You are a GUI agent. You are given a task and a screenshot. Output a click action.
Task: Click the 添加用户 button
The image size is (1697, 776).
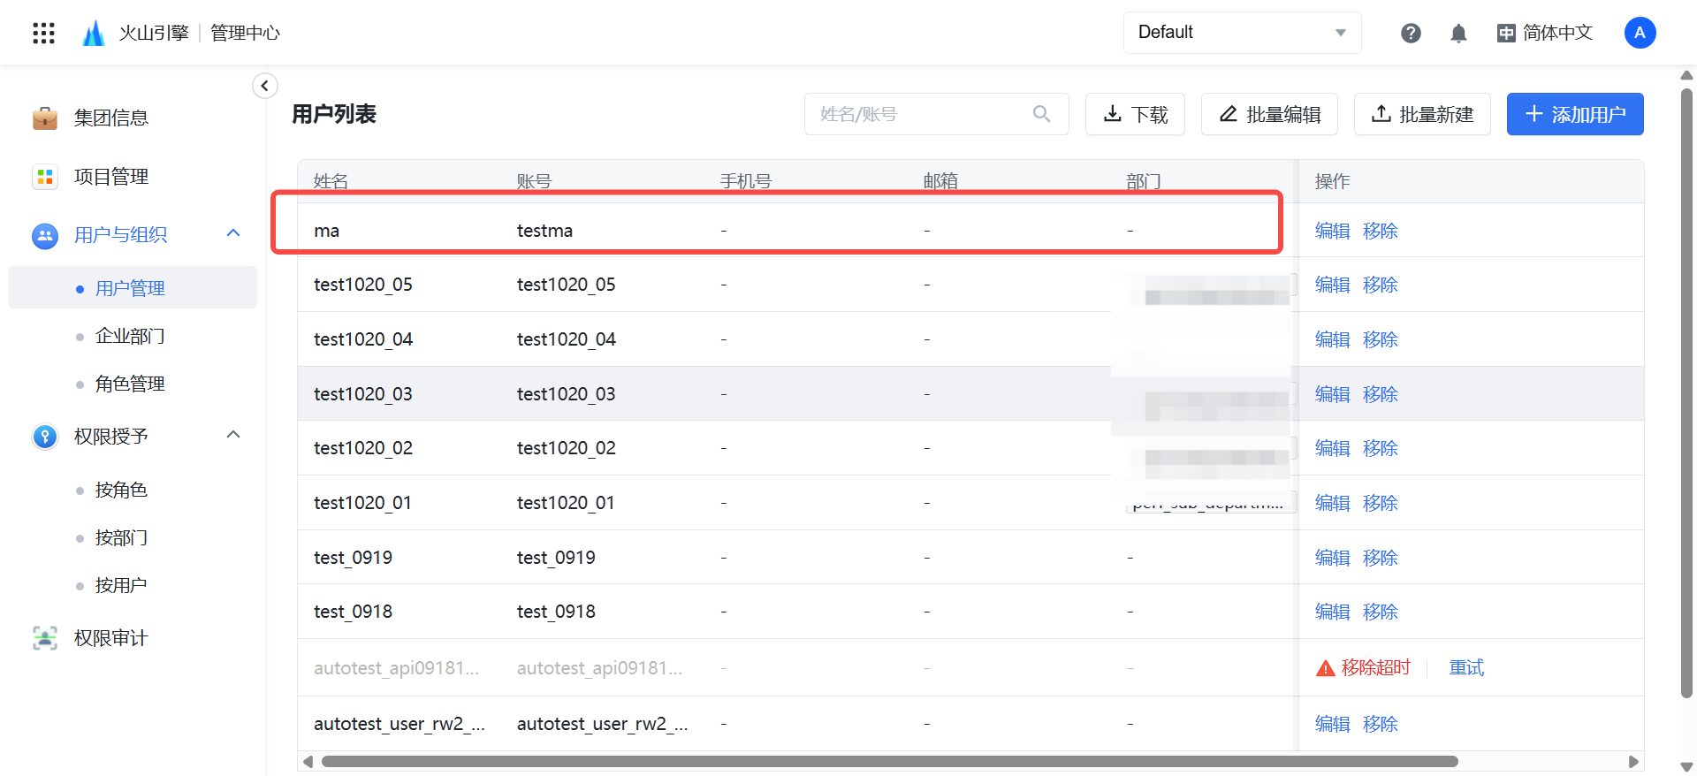pyautogui.click(x=1575, y=114)
